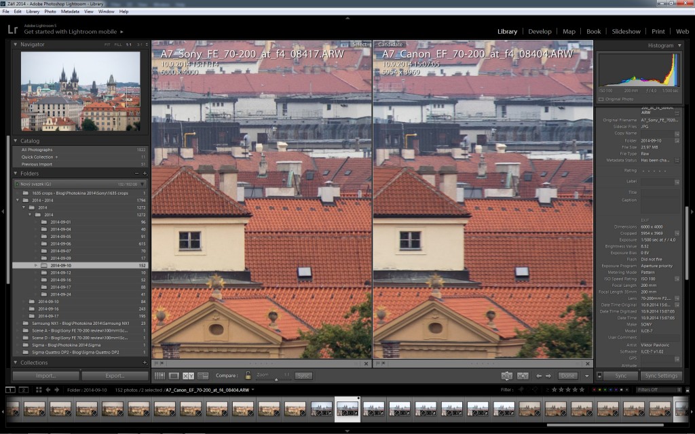695x434 pixels.
Task: Switch to Grid view in toolbar
Action: pyautogui.click(x=159, y=376)
